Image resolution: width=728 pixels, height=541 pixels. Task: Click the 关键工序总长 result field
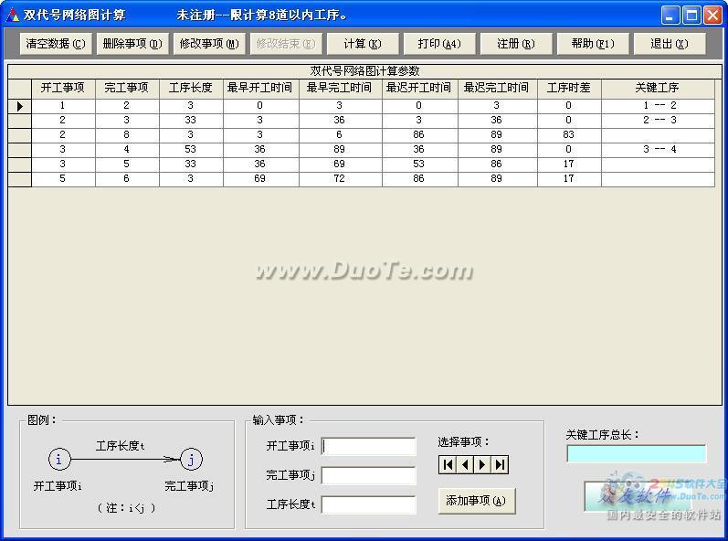(x=636, y=453)
